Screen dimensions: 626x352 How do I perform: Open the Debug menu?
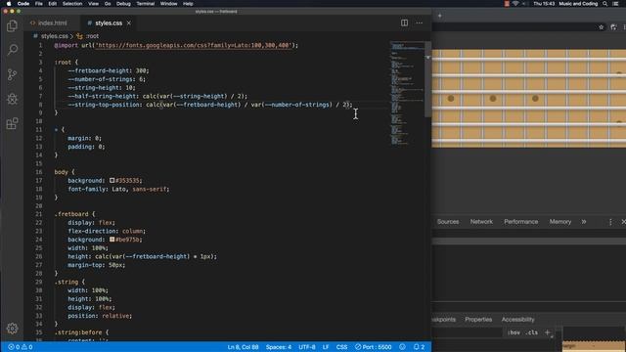coord(123,4)
